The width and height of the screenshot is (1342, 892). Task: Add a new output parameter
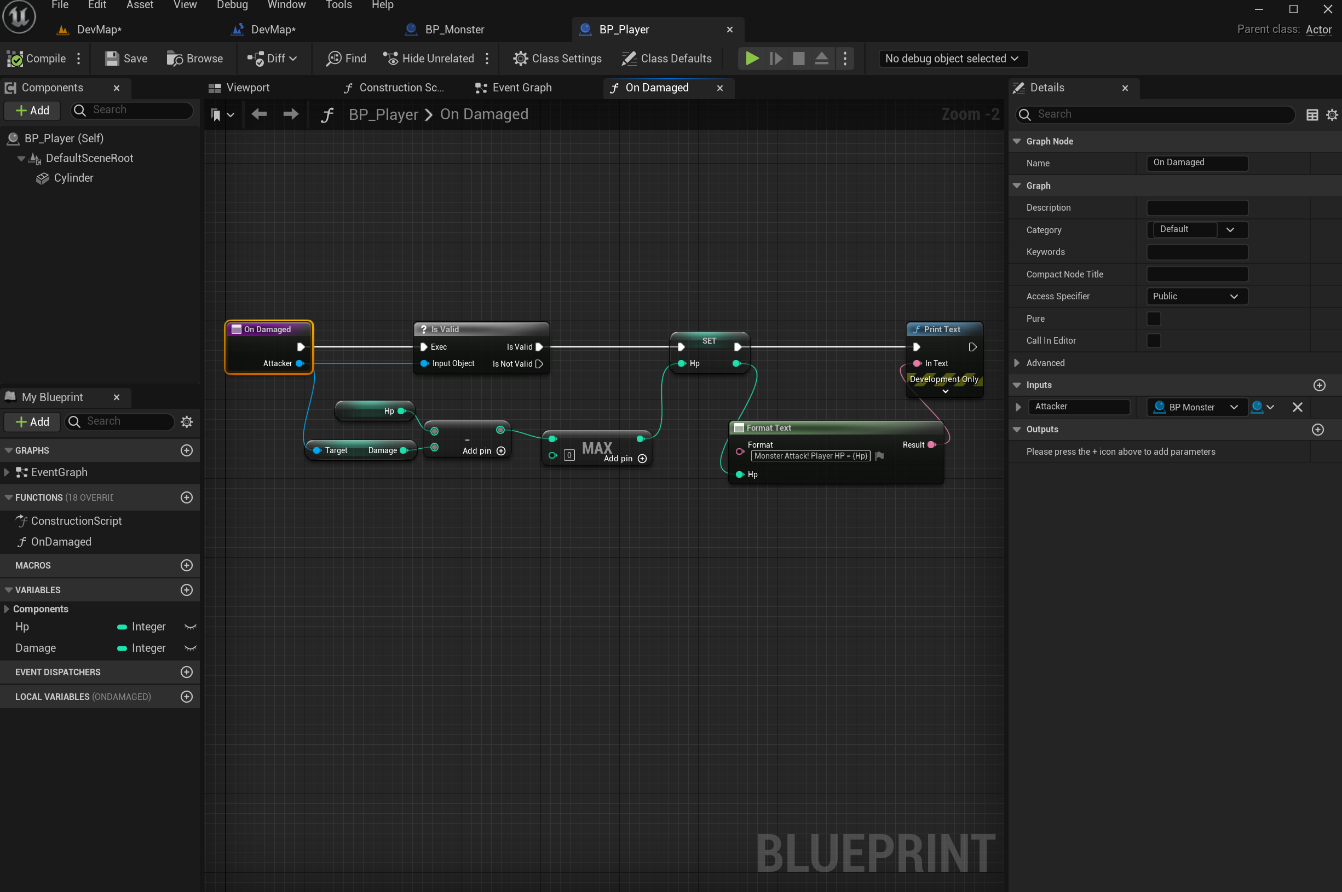coord(1317,430)
